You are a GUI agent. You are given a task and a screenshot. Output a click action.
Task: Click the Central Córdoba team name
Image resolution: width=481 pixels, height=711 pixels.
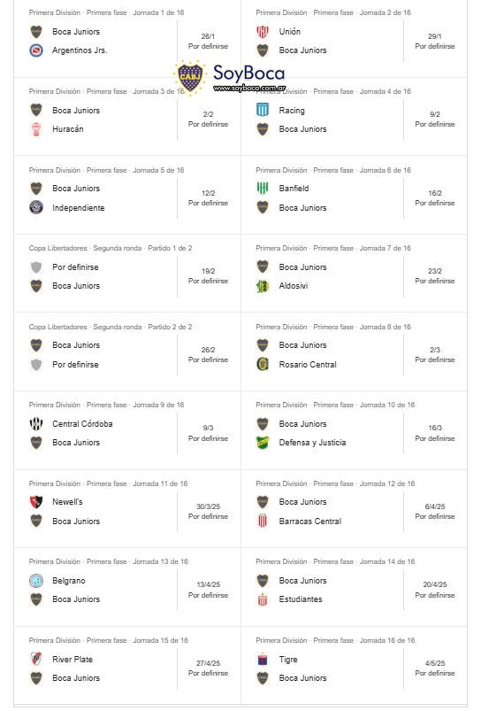pos(82,424)
